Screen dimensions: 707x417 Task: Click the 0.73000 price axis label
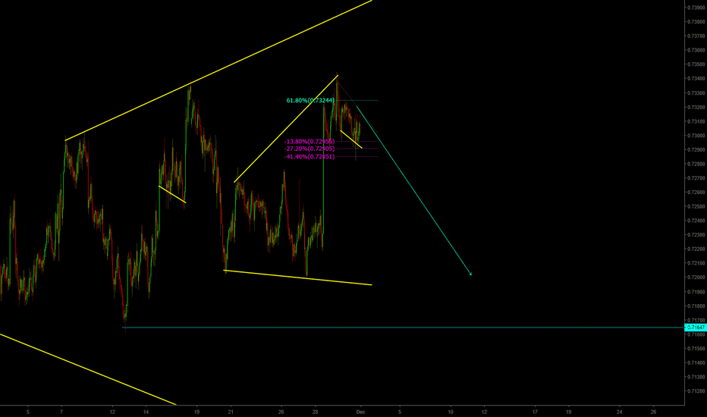696,136
